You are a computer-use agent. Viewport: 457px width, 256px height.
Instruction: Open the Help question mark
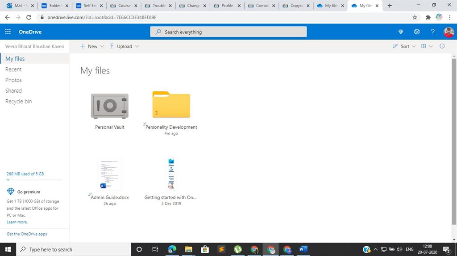click(x=433, y=32)
